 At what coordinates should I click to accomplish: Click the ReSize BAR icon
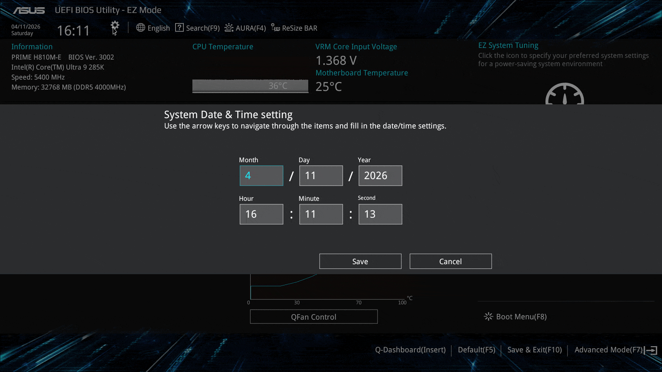[275, 28]
